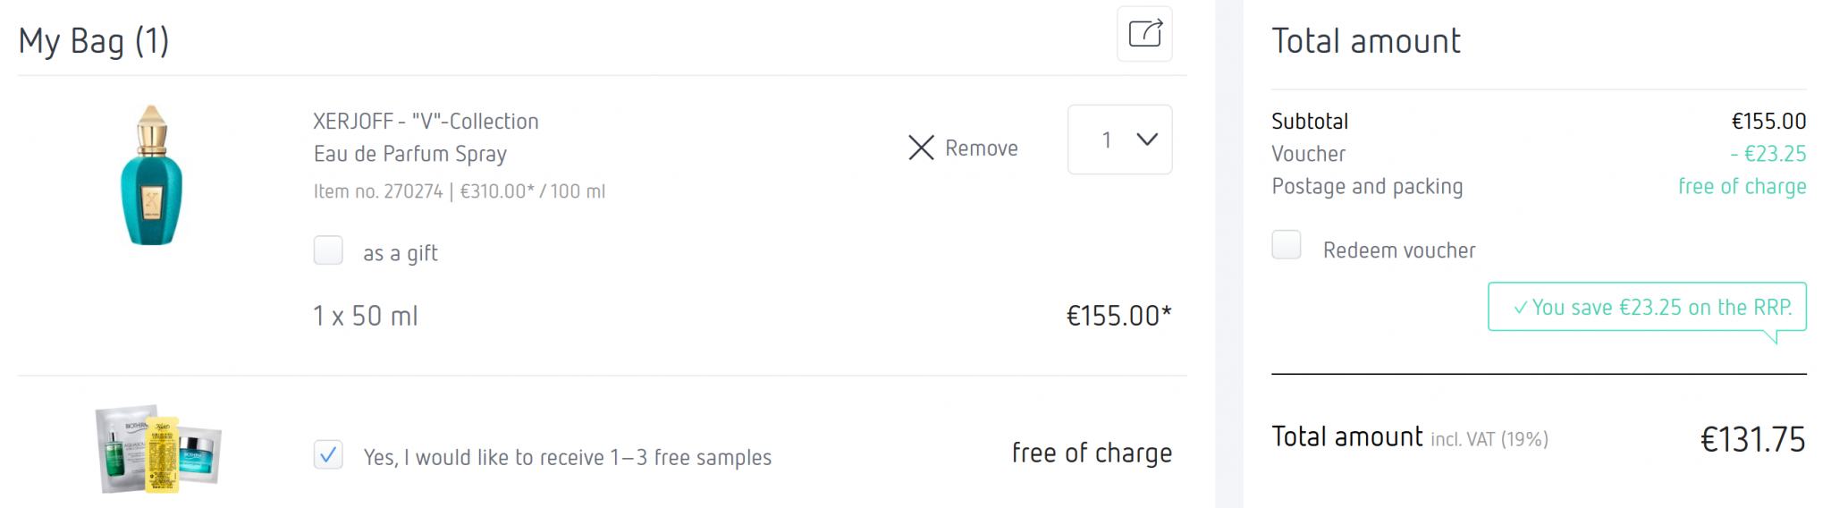Uncheck the free samples checkbox
The width and height of the screenshot is (1831, 508).
[x=328, y=455]
